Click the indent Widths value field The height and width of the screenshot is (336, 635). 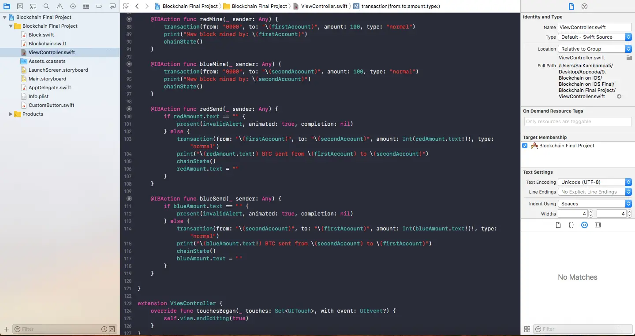(x=611, y=214)
